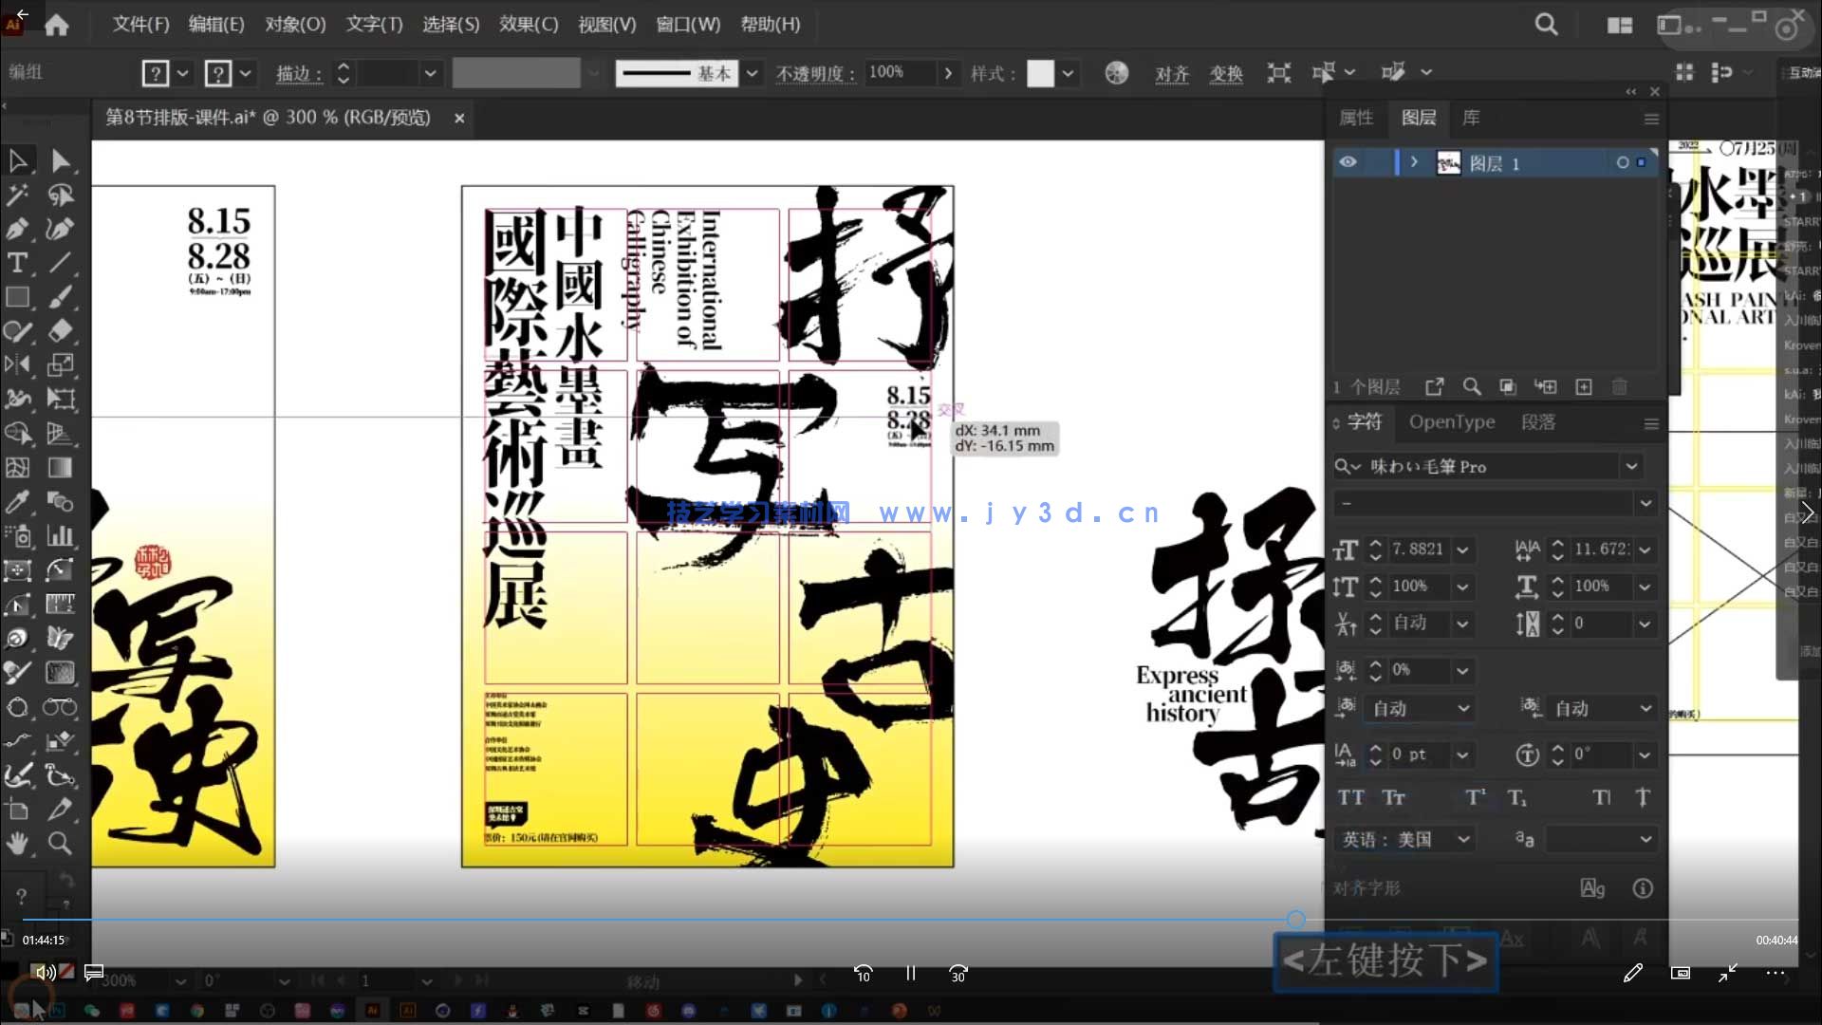Open the 对齐 panel from the control bar
This screenshot has height=1025, width=1822.
[x=1172, y=73]
